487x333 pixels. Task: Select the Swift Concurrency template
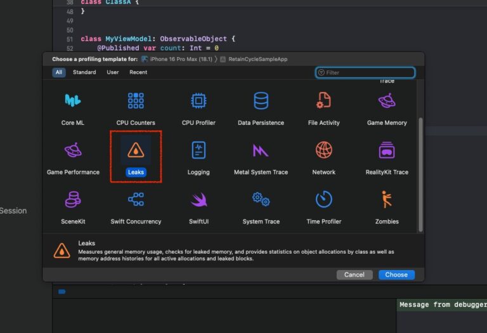(x=136, y=207)
